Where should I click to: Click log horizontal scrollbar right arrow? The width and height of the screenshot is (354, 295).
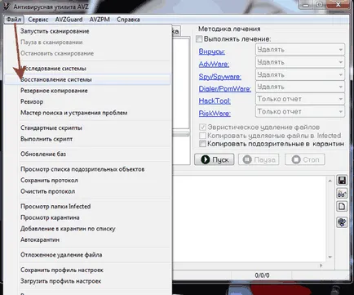[x=321, y=266]
